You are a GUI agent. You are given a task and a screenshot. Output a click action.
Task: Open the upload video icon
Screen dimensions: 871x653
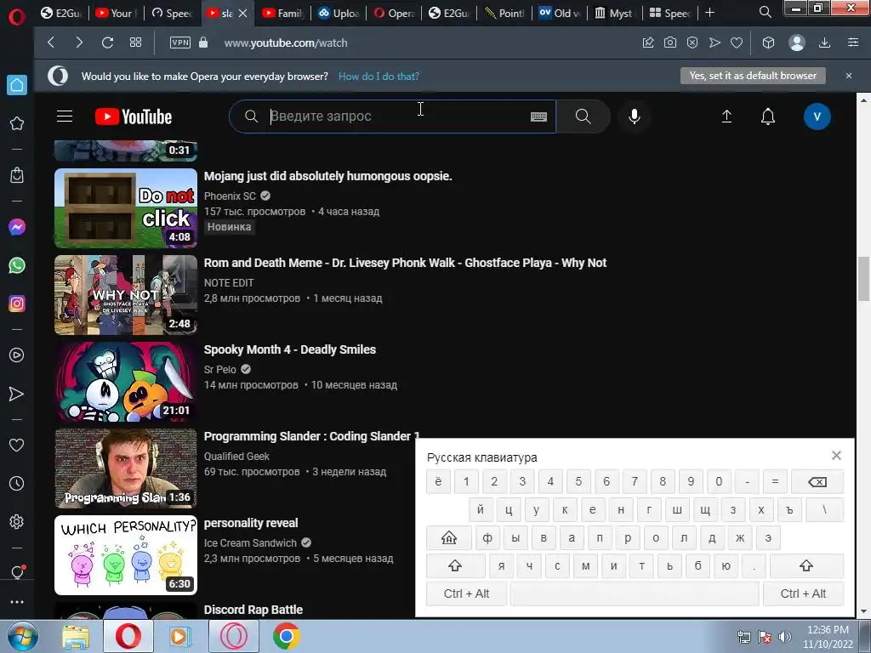(x=726, y=116)
